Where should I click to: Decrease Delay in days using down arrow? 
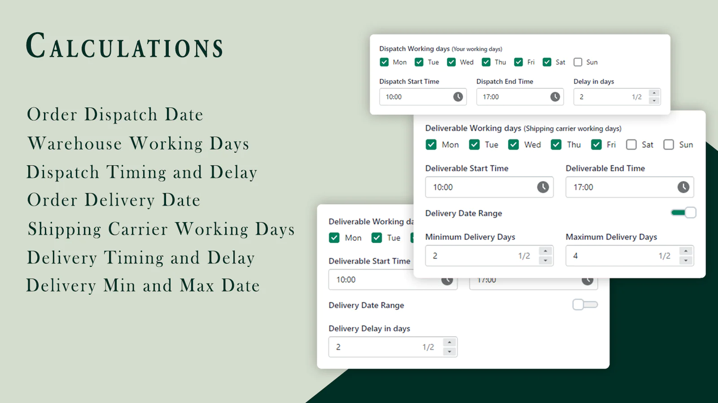[654, 101]
